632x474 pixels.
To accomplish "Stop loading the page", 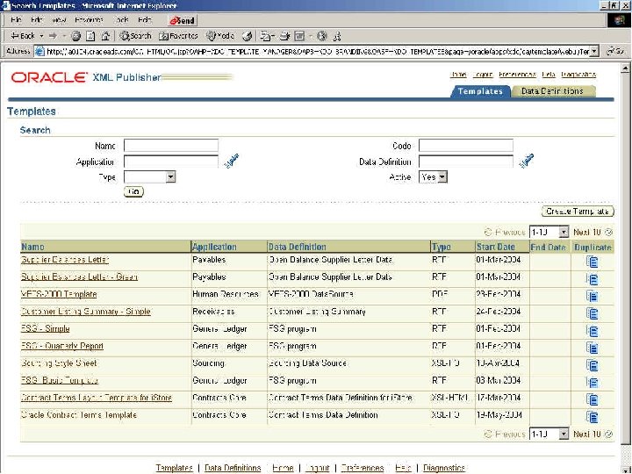I will click(x=75, y=36).
